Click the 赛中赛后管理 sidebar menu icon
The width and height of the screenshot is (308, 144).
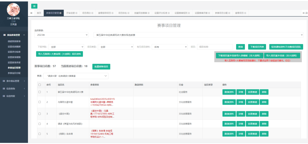[x=4, y=81]
